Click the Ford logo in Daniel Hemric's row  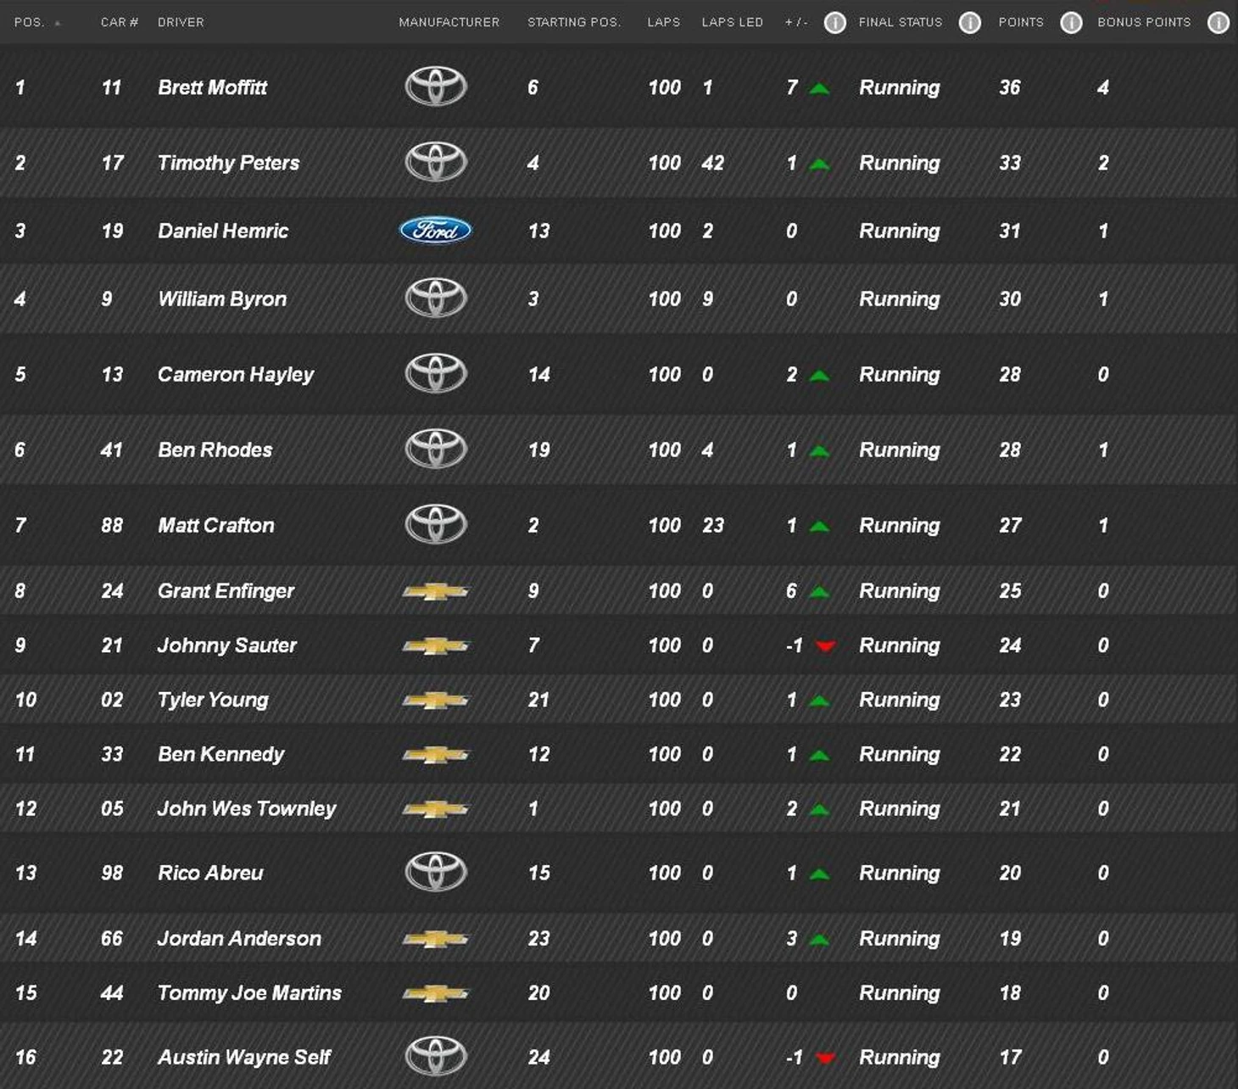click(436, 231)
